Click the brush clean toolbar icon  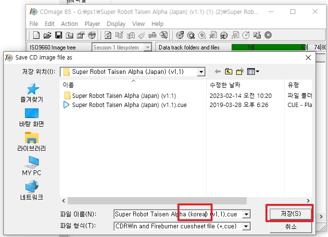[142, 35]
